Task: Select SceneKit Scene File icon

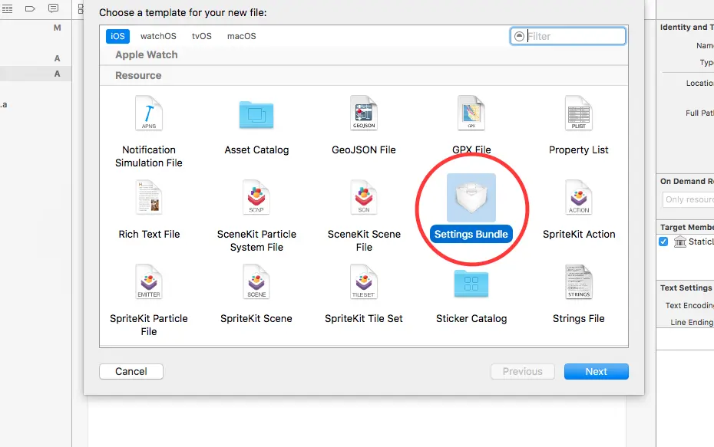Action: pos(364,197)
